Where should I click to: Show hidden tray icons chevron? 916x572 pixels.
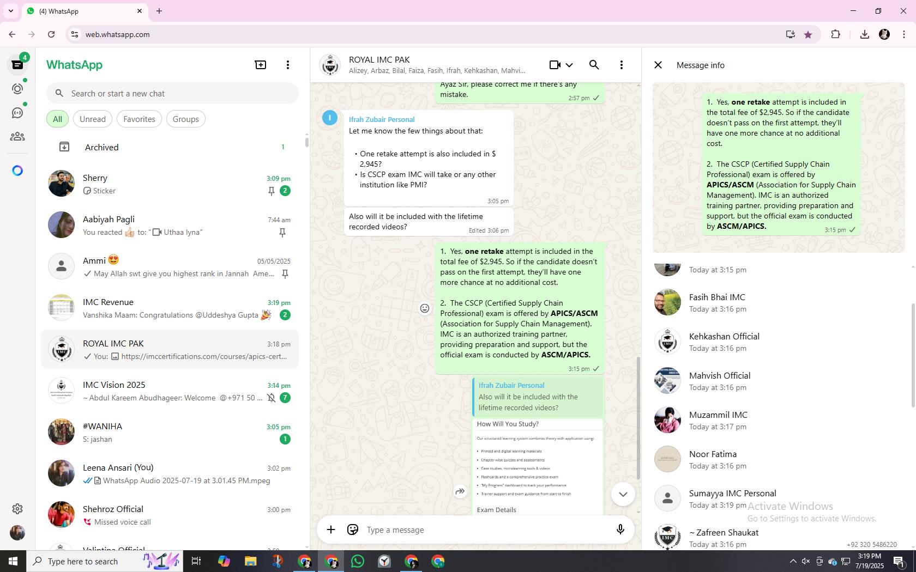click(793, 561)
